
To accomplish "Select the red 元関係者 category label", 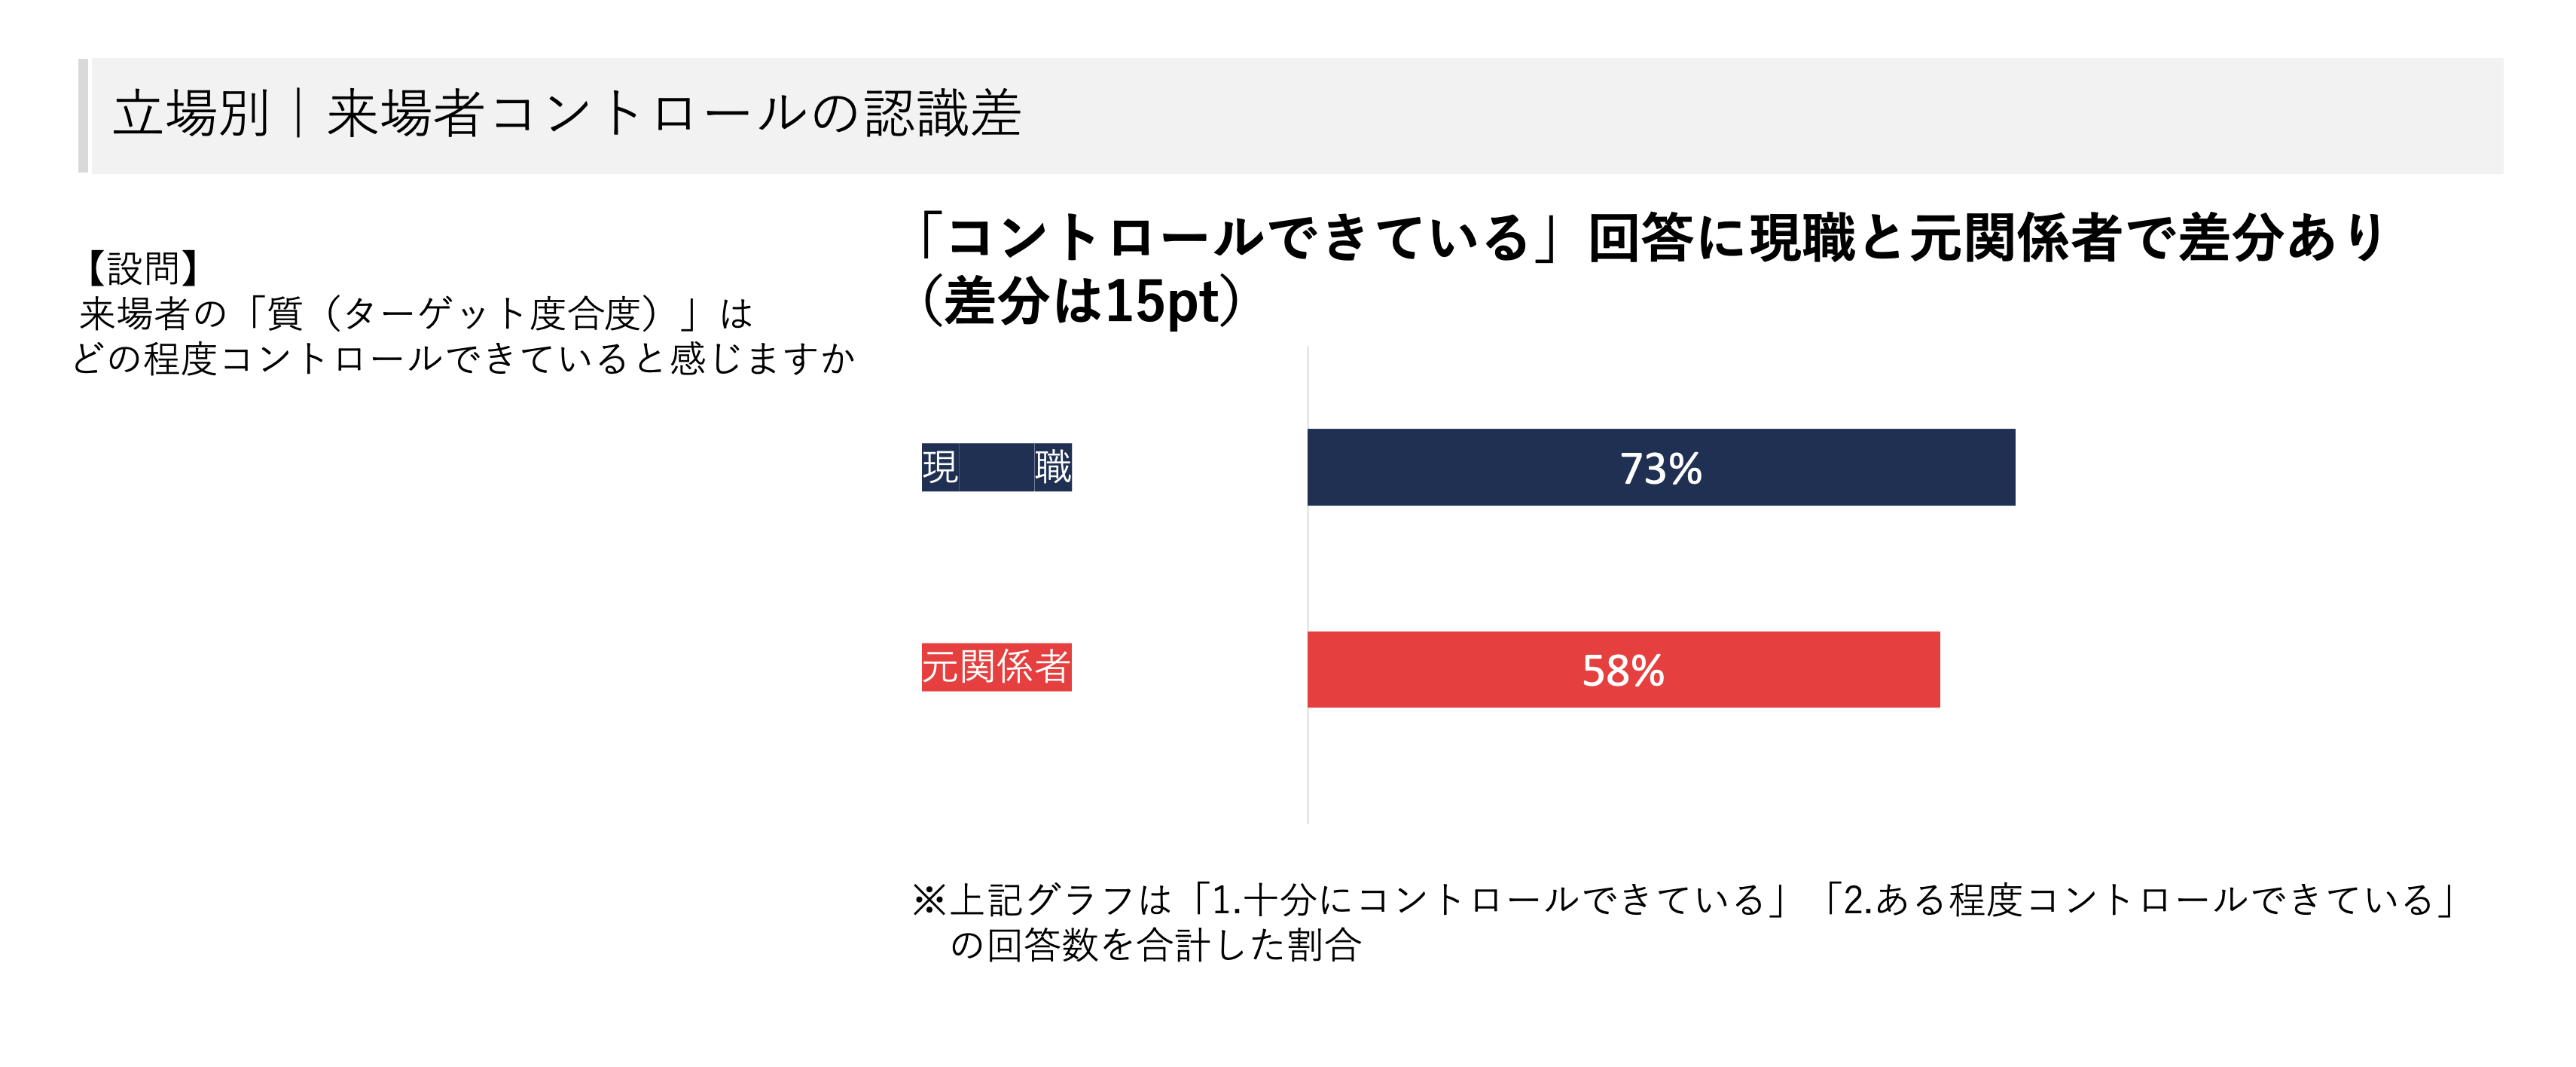I will tap(996, 667).
